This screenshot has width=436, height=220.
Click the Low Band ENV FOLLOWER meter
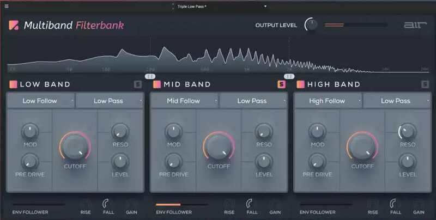tap(39, 205)
